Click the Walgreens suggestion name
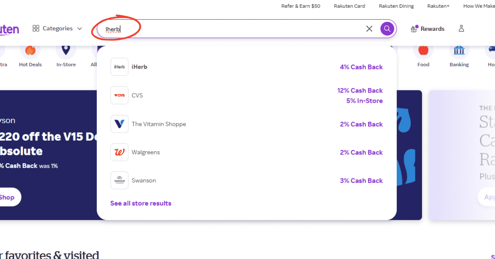 coord(146,152)
